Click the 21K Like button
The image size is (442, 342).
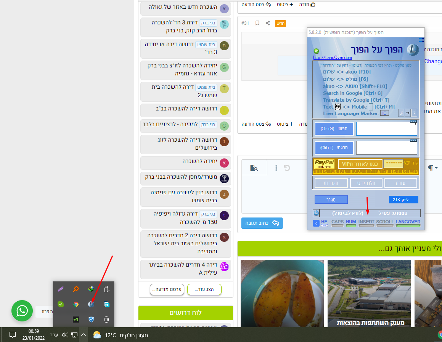[403, 200]
